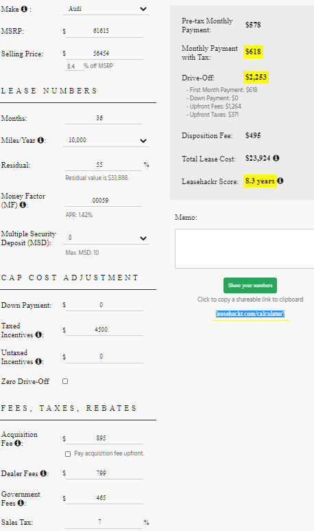Screen dimensions: 314x531
Task: Open the Multiple Security Deposit dropdown
Action: click(106, 238)
